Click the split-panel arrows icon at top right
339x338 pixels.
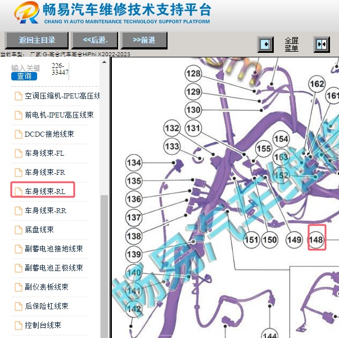tap(322, 44)
